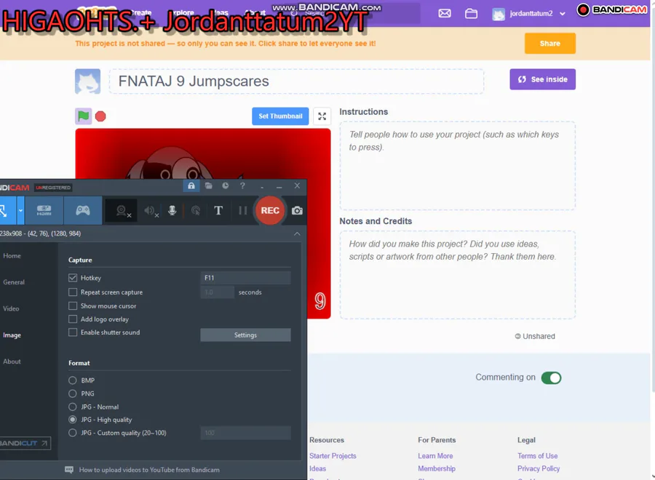Image resolution: width=655 pixels, height=480 pixels.
Task: Open Terms of Use link
Action: click(538, 456)
